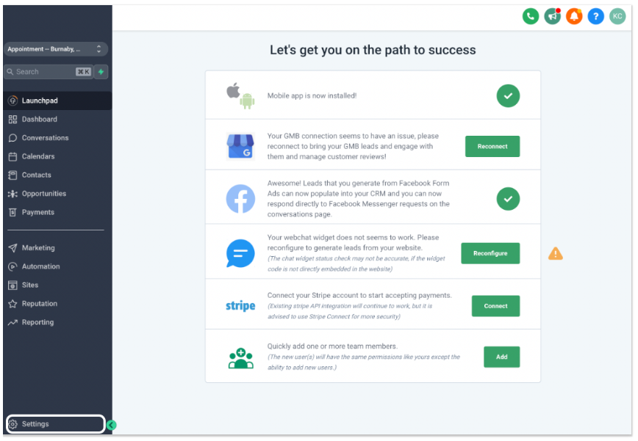Viewport: 638px width, 441px height.
Task: Click the Reconfigure webchat widget button
Action: click(490, 253)
